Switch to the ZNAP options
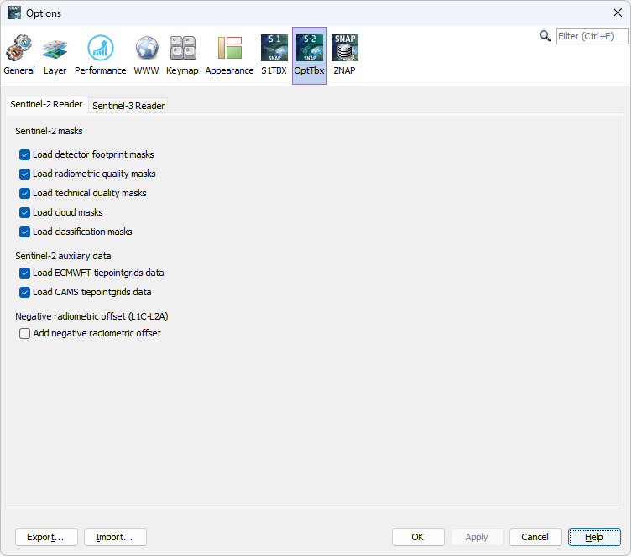 pos(344,55)
